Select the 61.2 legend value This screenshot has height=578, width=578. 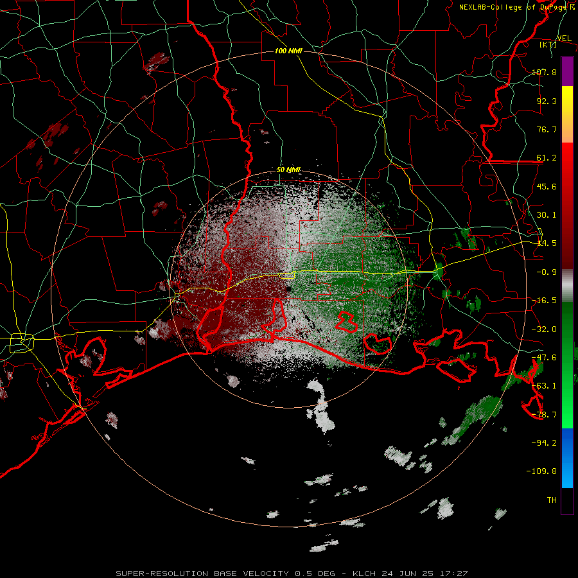547,158
